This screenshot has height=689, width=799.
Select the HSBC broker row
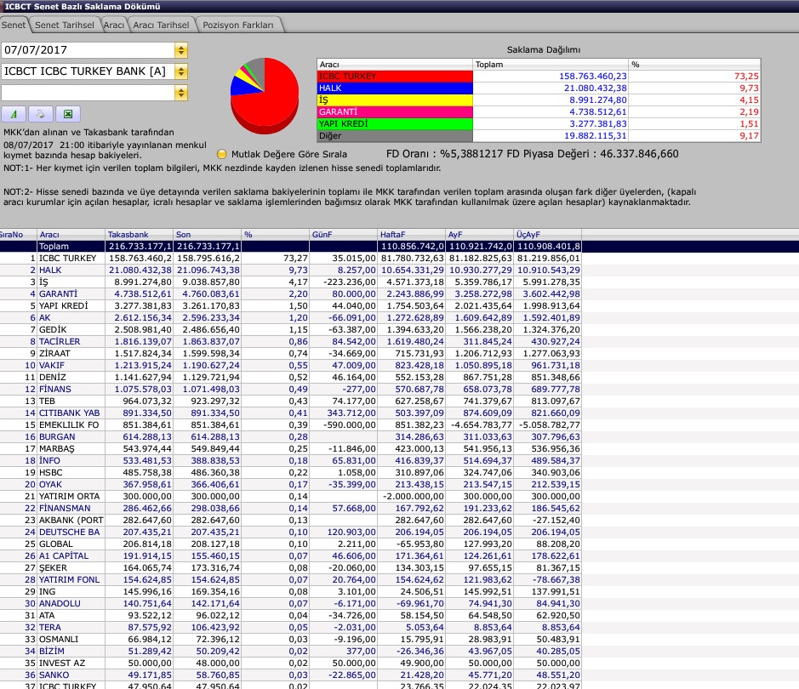[290, 473]
